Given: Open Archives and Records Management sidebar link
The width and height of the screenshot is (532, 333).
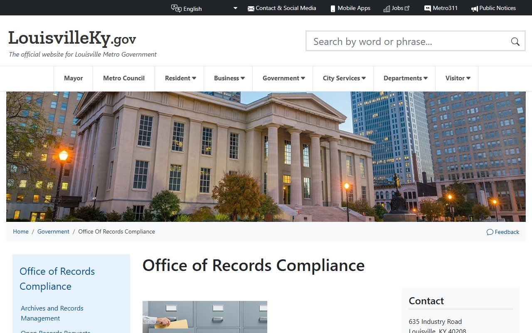Looking at the screenshot, I should pyautogui.click(x=52, y=313).
